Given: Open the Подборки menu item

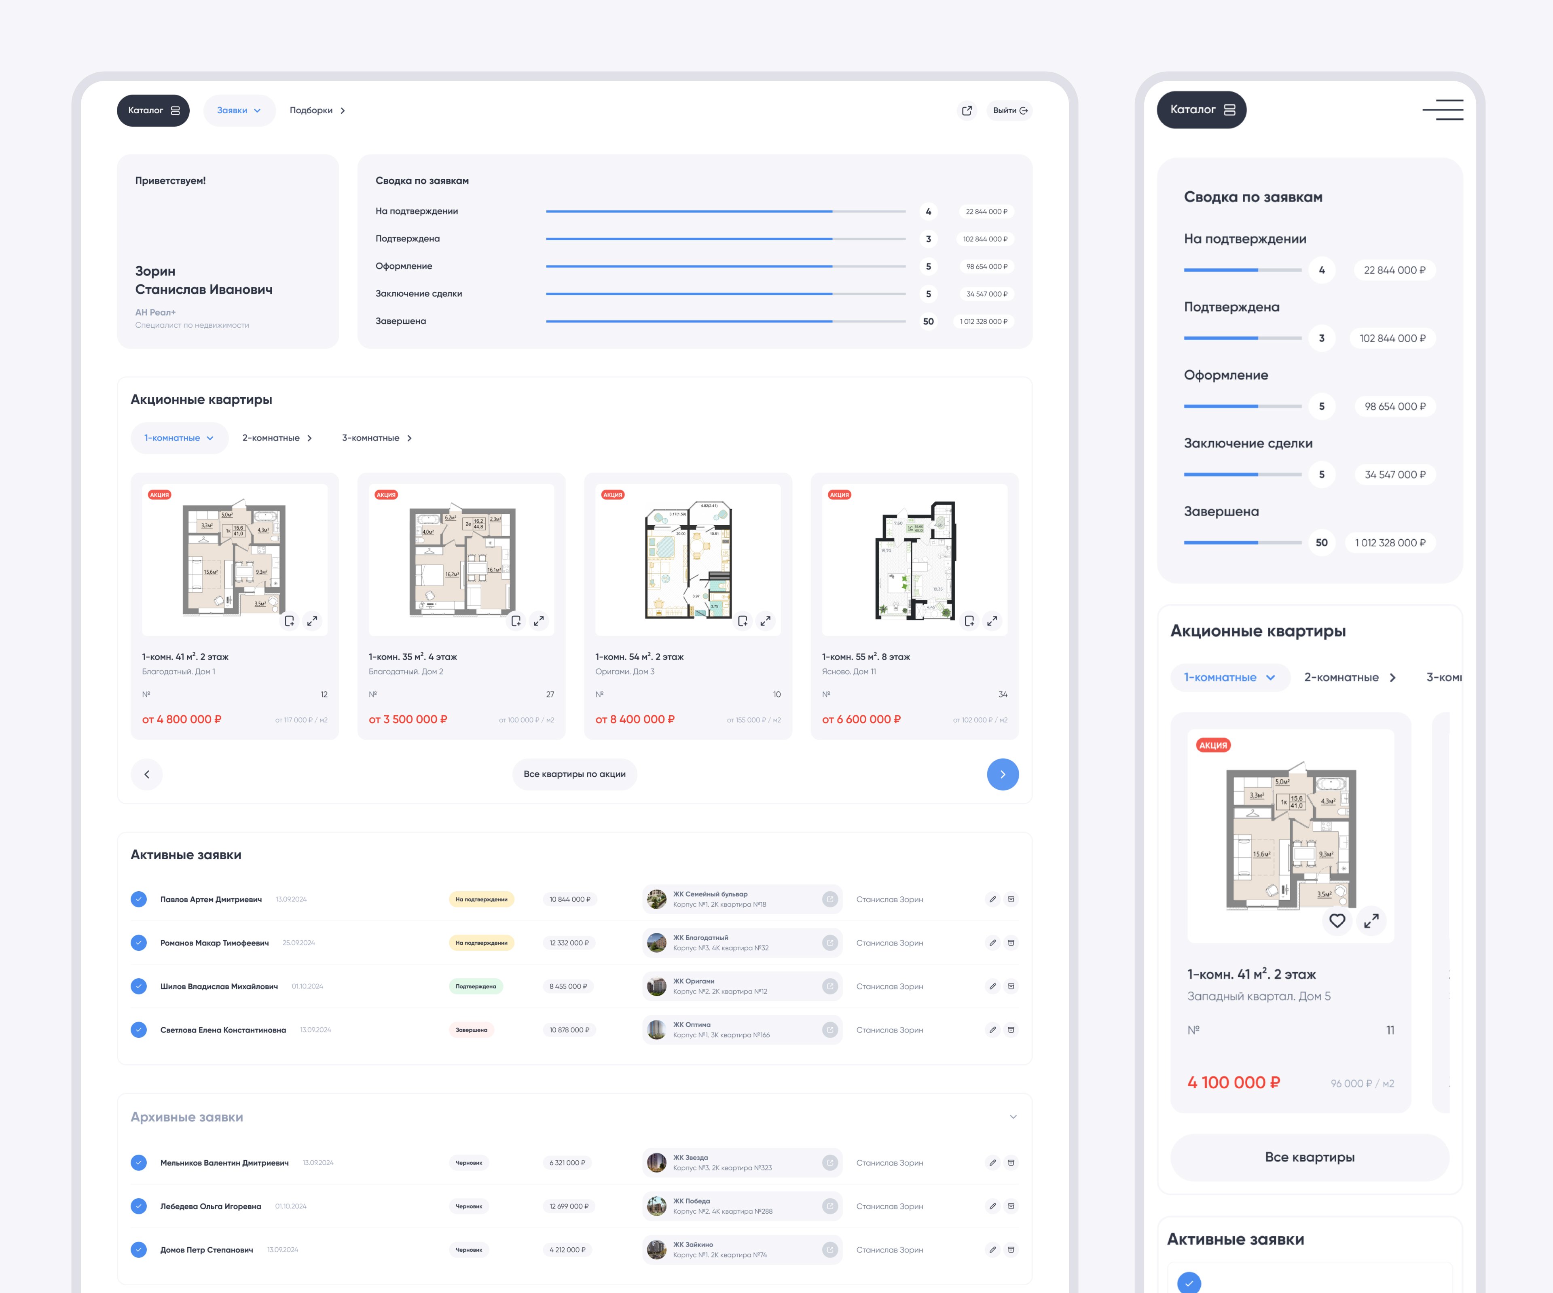Looking at the screenshot, I should 317,110.
